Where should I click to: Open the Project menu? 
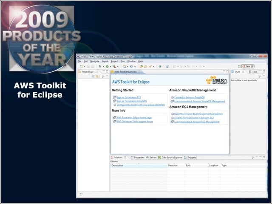coord(114,61)
